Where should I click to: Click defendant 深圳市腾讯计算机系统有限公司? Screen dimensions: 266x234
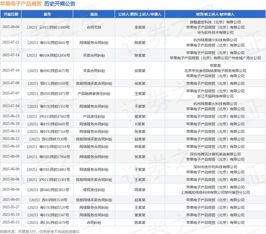tap(215, 154)
